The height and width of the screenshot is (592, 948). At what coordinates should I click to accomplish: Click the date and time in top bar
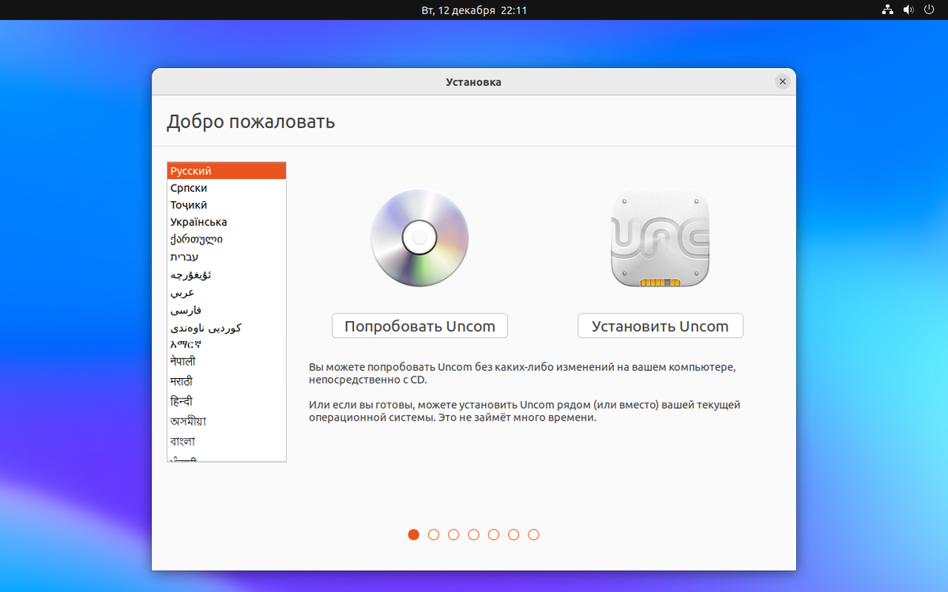pyautogui.click(x=472, y=10)
